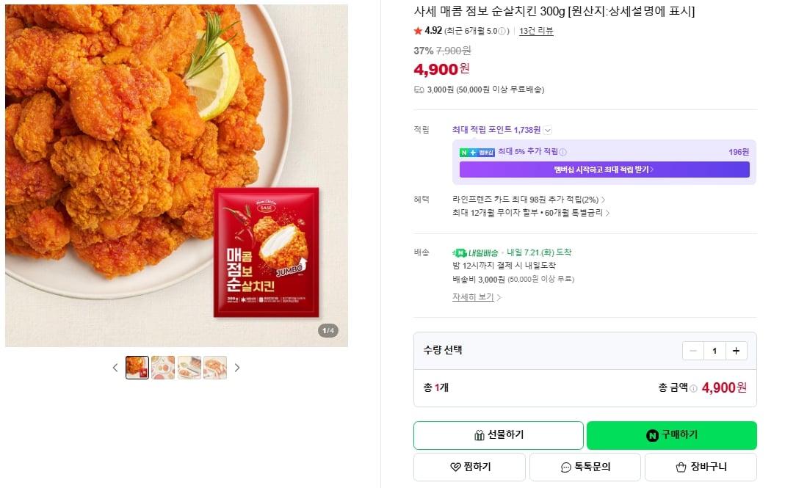Expand 최대 적립 포인트 1,738원 dropdown
The image size is (785, 488).
coord(548,131)
